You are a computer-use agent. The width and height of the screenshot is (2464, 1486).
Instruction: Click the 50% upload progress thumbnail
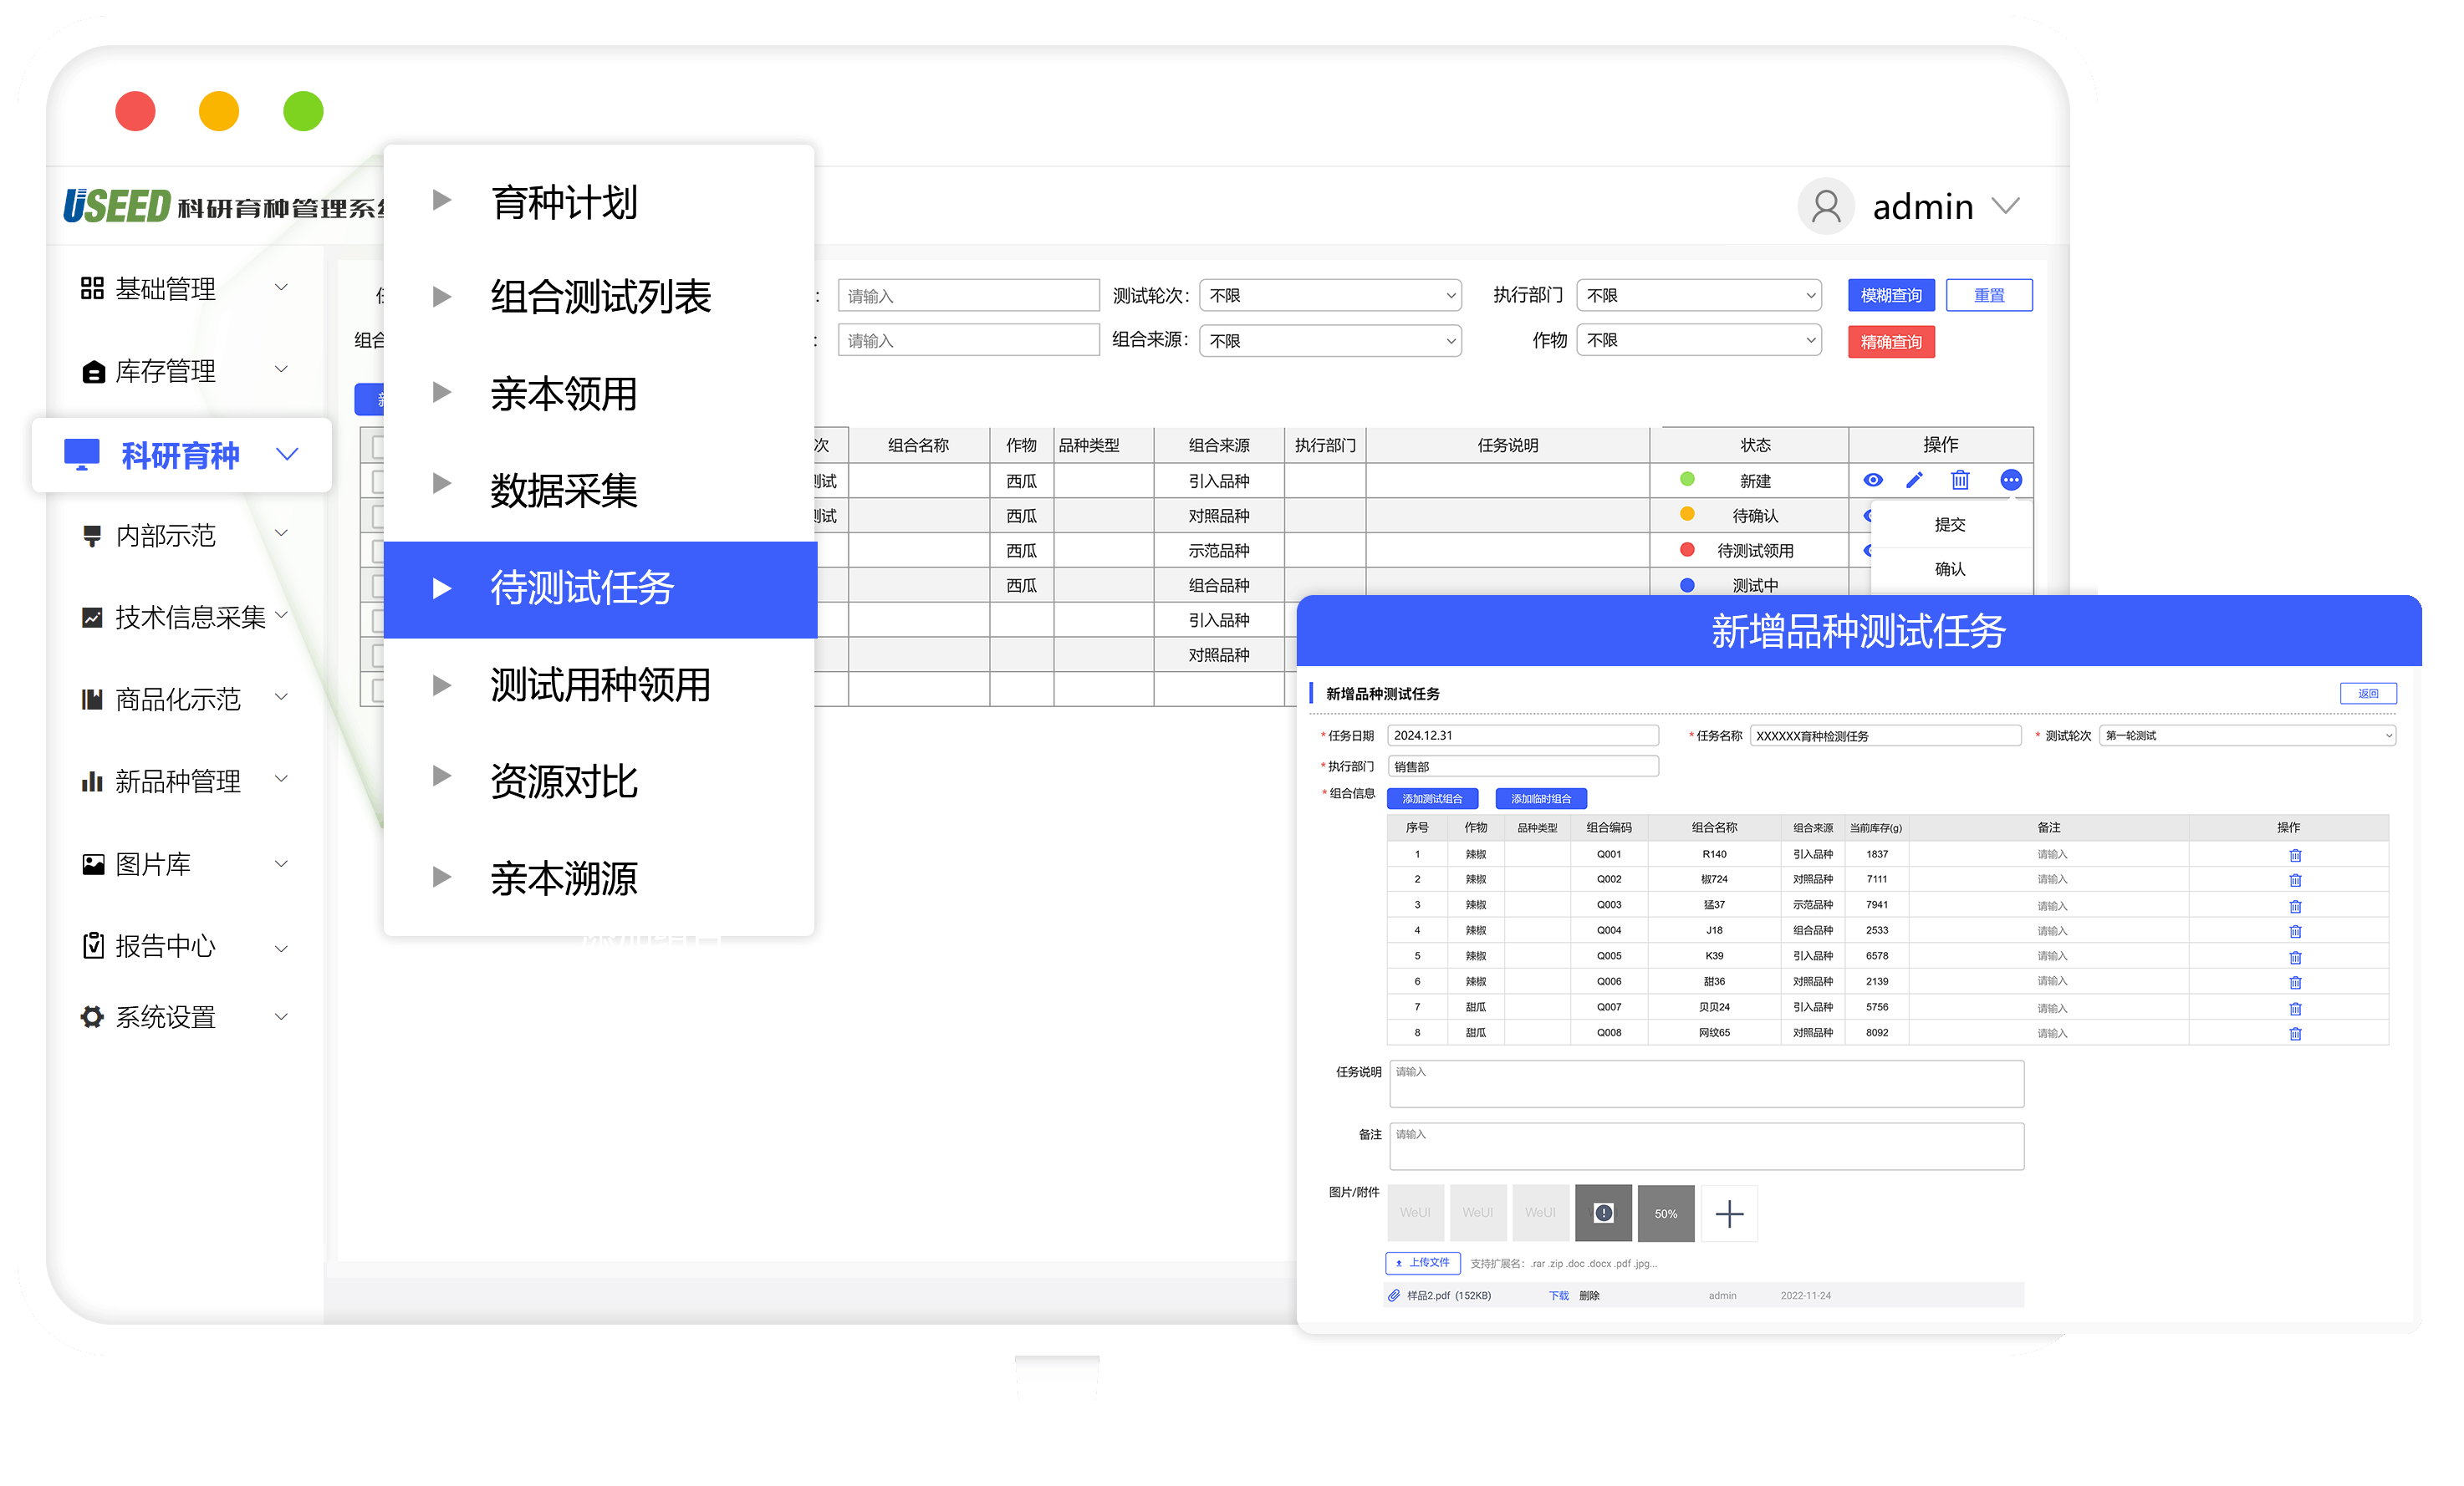1666,1214
